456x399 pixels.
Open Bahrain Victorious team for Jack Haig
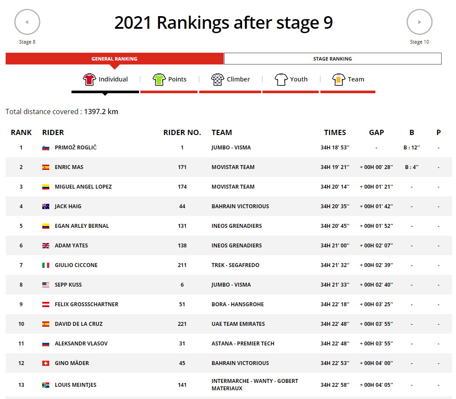[240, 206]
